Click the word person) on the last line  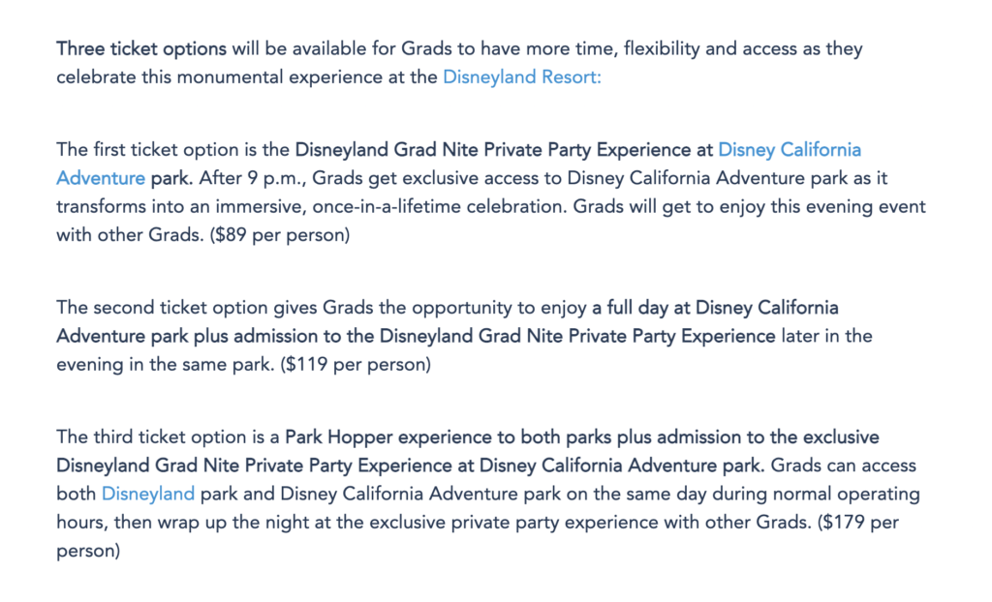pos(88,551)
